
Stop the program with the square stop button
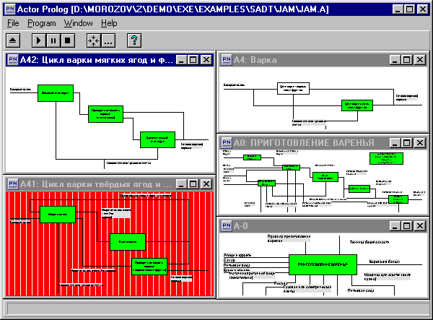coord(68,40)
